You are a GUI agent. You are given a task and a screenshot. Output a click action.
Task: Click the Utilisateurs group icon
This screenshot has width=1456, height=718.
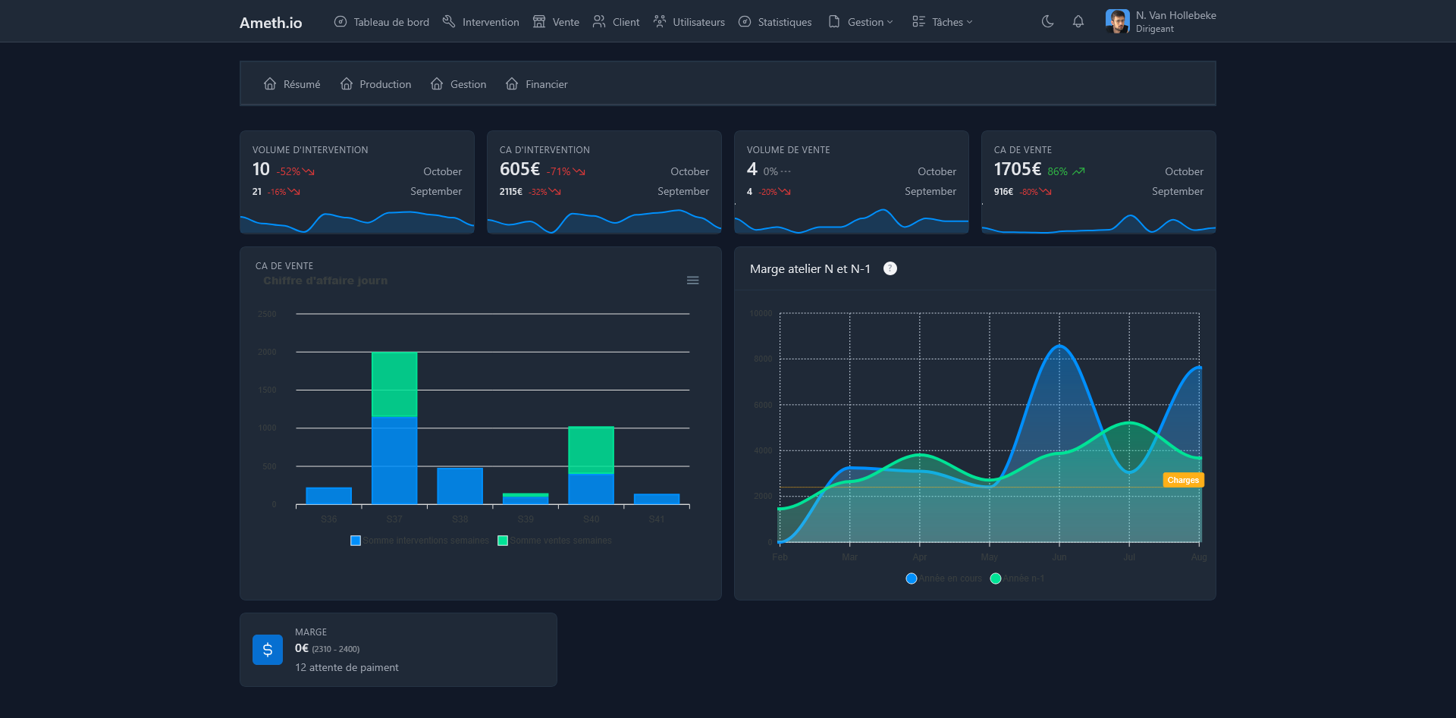pos(660,21)
